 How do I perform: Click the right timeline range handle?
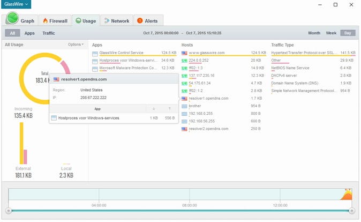coord(352,211)
